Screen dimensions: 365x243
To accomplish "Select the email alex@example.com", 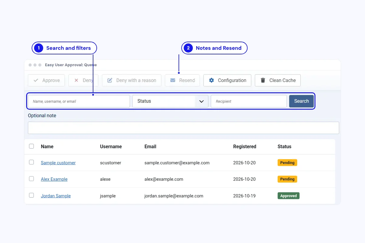I will pyautogui.click(x=164, y=179).
